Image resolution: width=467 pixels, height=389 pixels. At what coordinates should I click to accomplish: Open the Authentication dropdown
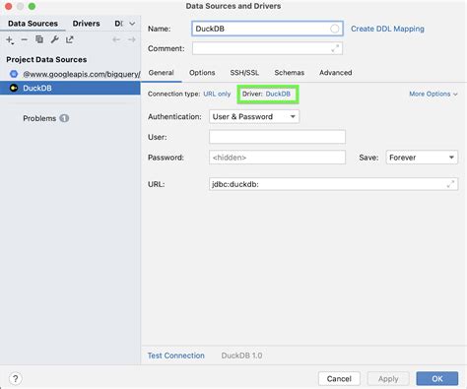tap(254, 116)
